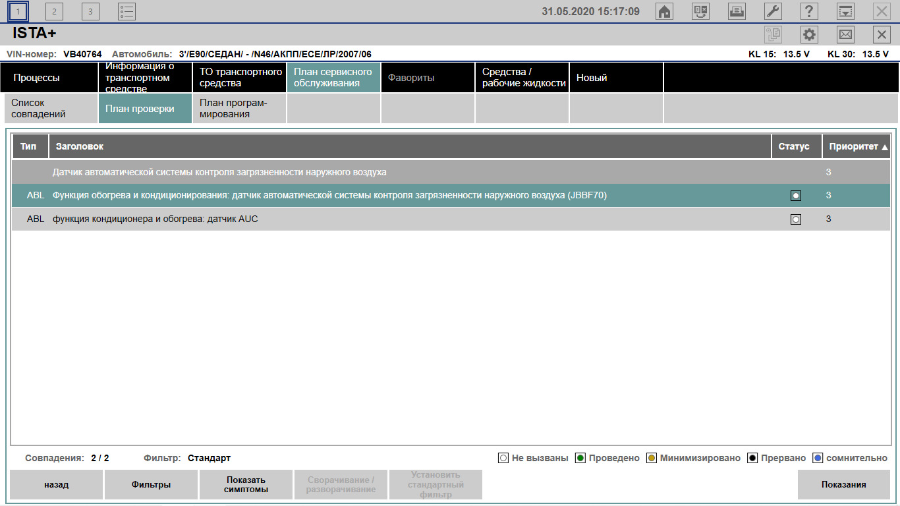Click the minimize-to-bar window icon
Viewport: 900px width, 506px height.
click(x=845, y=11)
